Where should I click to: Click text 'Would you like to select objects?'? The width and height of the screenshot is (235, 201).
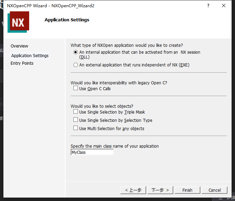102,106
